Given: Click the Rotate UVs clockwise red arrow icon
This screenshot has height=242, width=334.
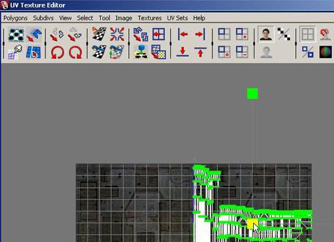Looking at the screenshot, I should (x=75, y=52).
